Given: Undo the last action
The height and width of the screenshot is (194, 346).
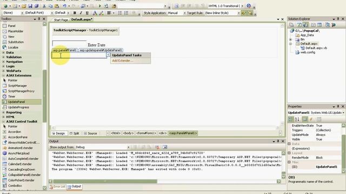Looking at the screenshot, I should tap(64, 6).
